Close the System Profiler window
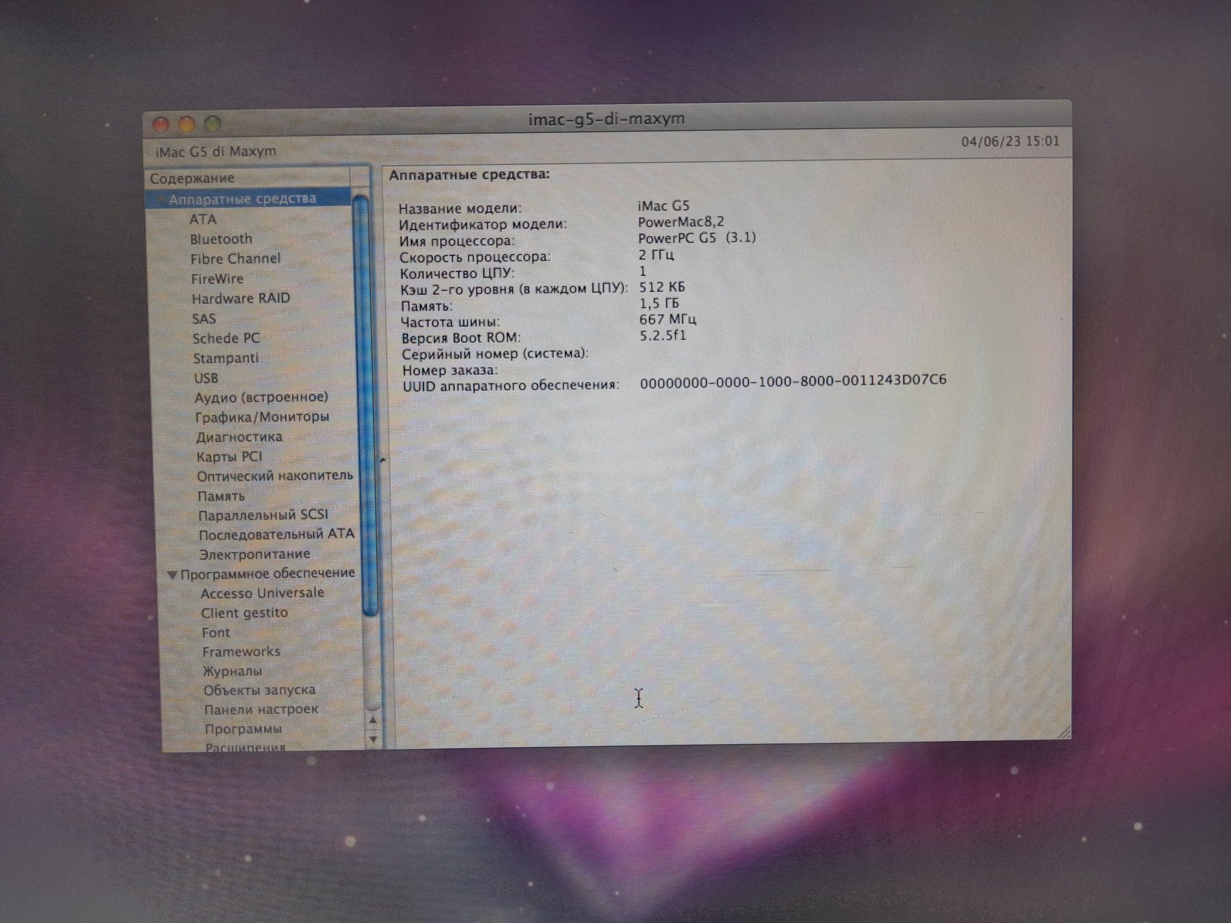This screenshot has width=1231, height=923. [x=161, y=125]
